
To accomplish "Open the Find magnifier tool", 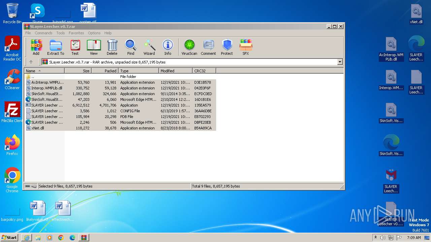I will tap(131, 47).
